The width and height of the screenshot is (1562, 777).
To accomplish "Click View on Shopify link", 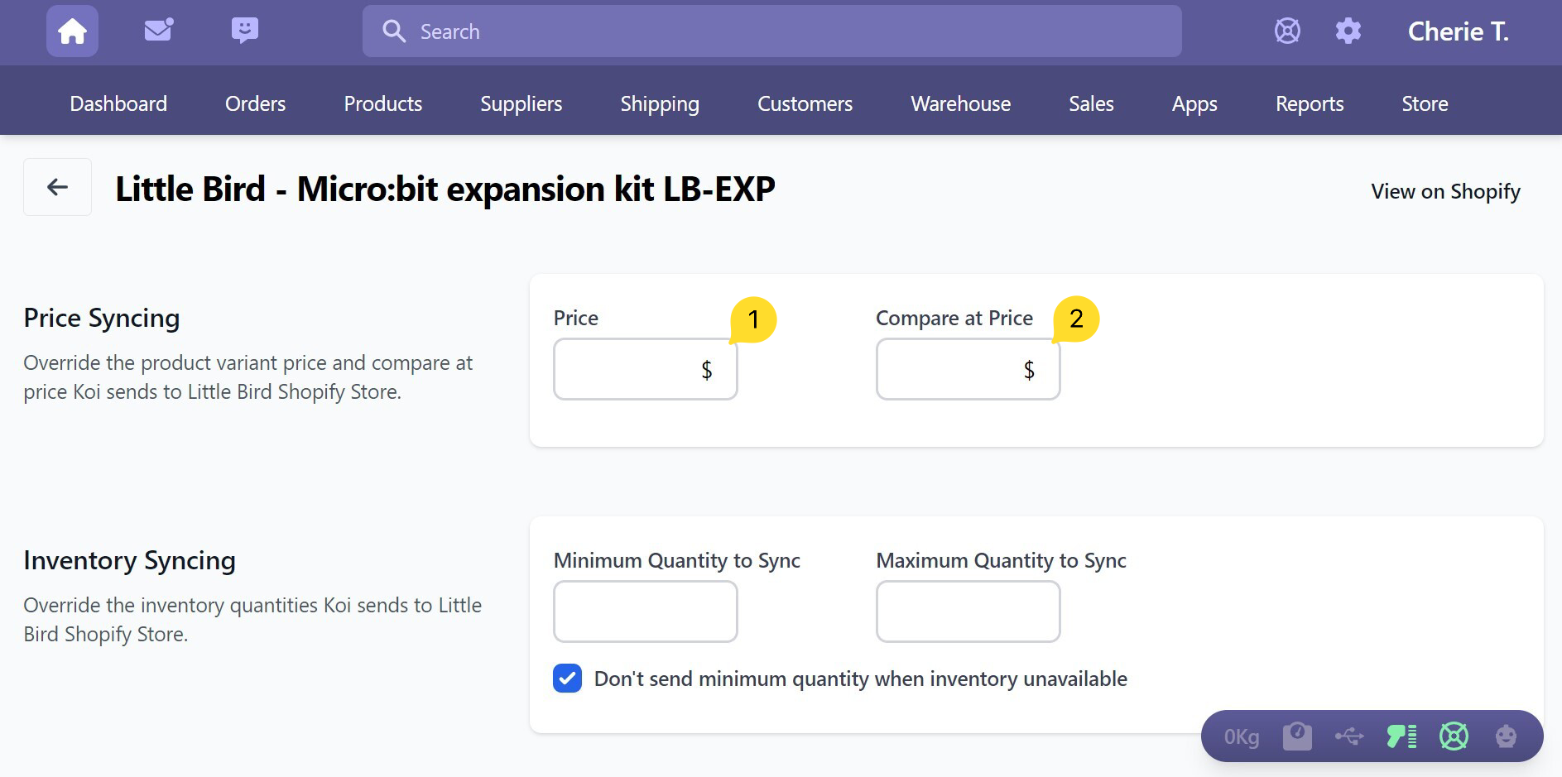I will tap(1445, 191).
